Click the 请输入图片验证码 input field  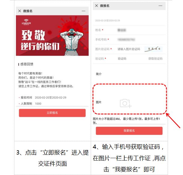(x=129, y=49)
